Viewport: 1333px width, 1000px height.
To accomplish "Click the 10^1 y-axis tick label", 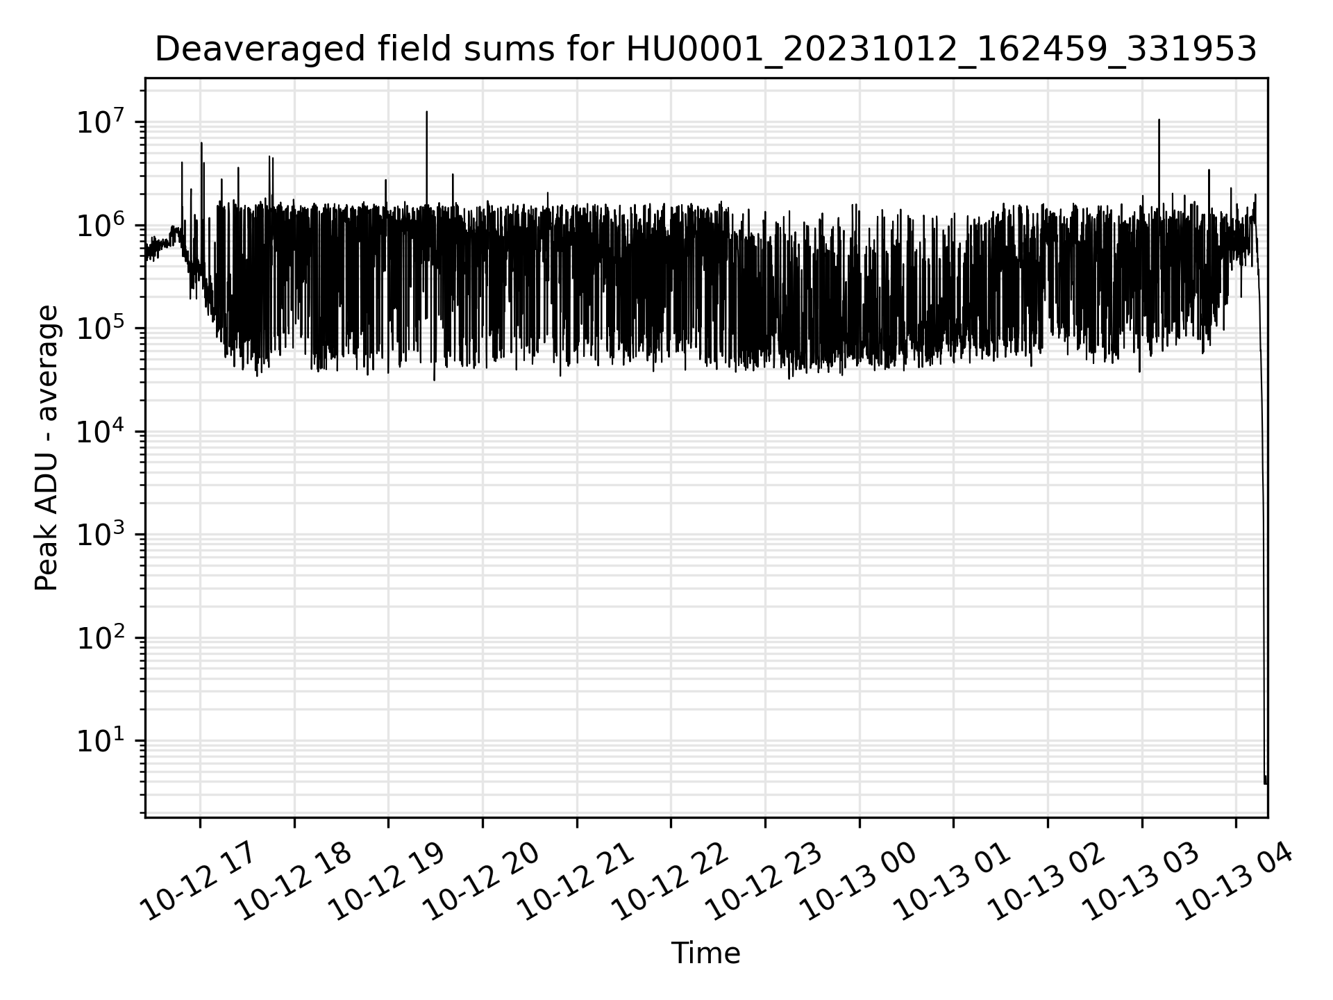I will [x=101, y=740].
